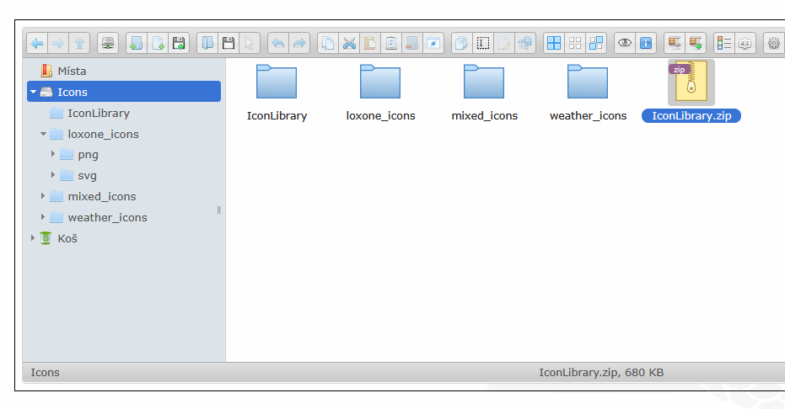This screenshot has width=785, height=409.
Task: Upload files using the floppy-plus icon
Action: point(179,44)
